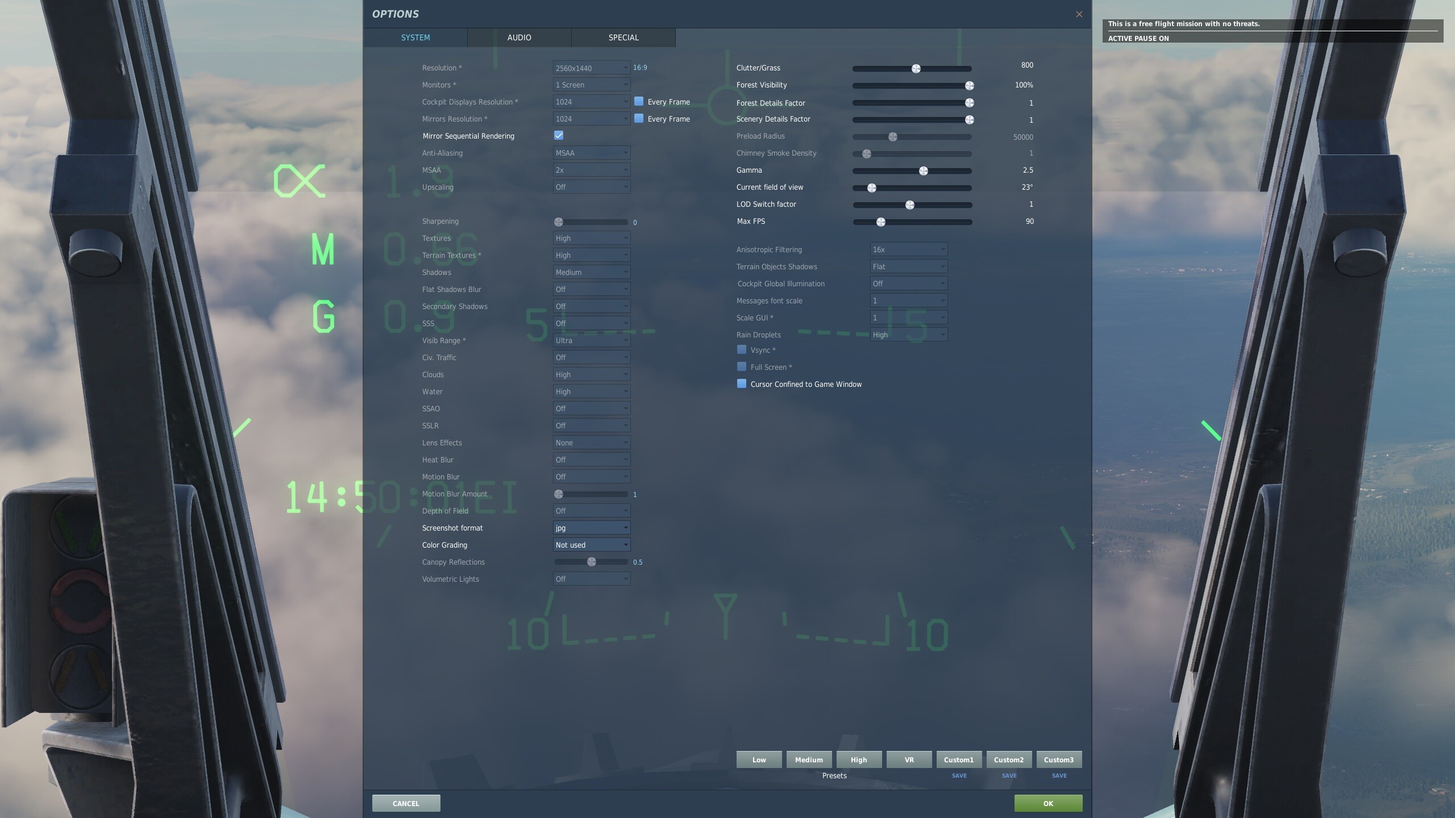
Task: Open the Resolution dropdown
Action: coord(591,68)
